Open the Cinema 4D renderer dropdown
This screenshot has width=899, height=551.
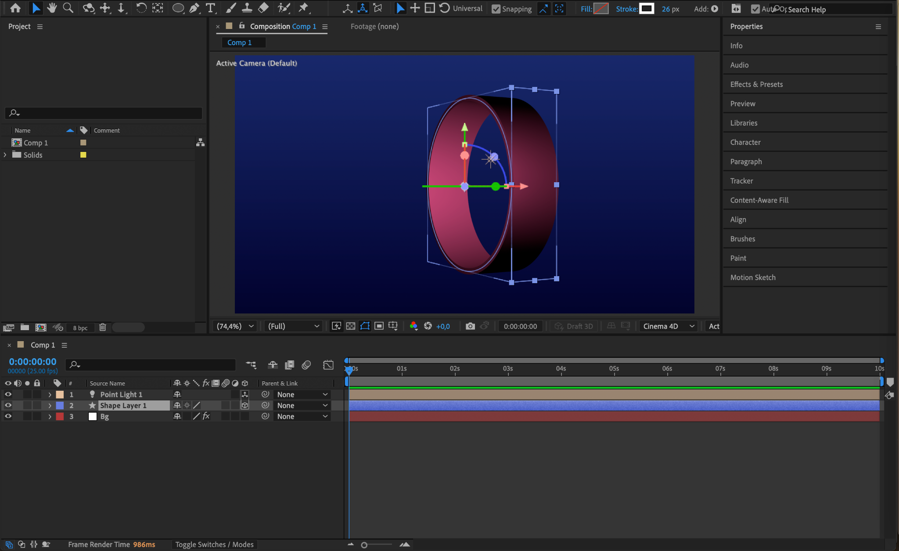(x=668, y=326)
